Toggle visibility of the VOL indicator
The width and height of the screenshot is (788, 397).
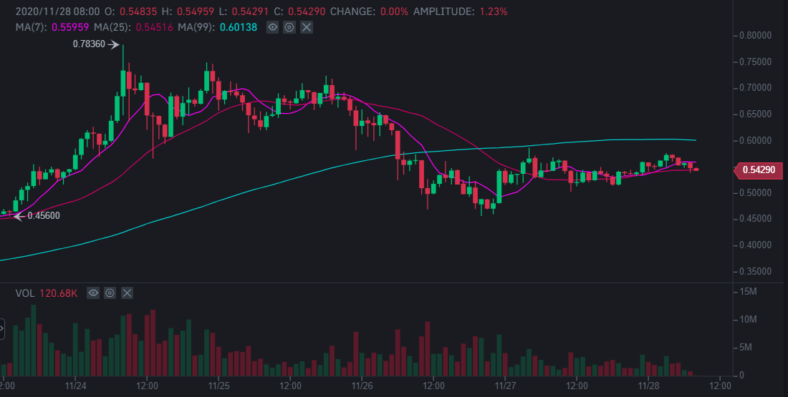pos(93,293)
